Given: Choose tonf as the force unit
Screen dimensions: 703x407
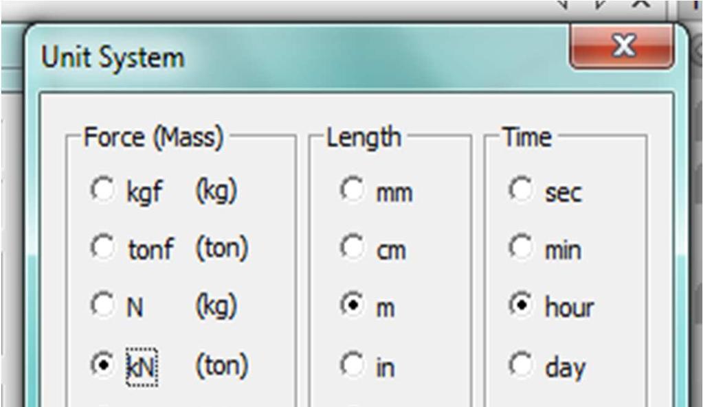Looking at the screenshot, I should pos(102,246).
